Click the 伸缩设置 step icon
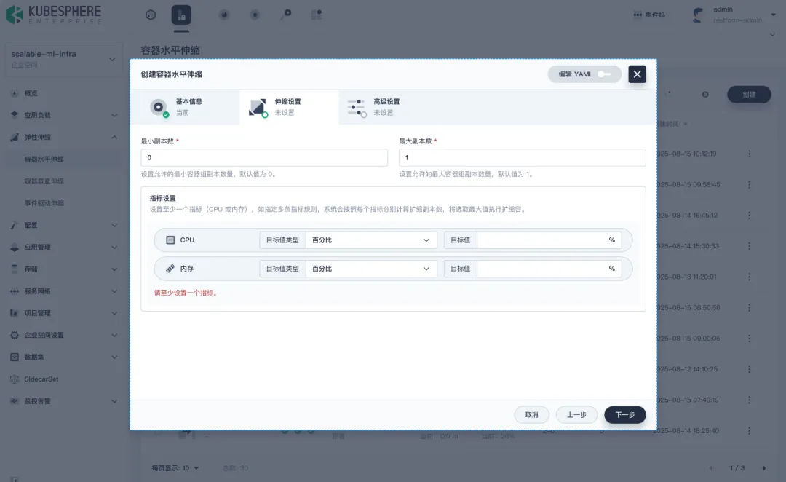The width and height of the screenshot is (786, 482). pyautogui.click(x=257, y=107)
